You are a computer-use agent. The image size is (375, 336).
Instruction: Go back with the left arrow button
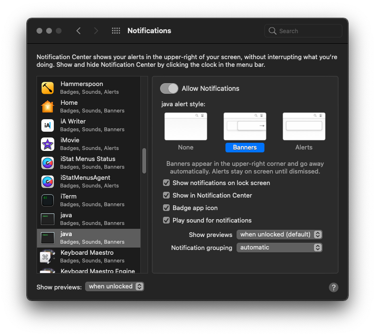[x=78, y=31]
